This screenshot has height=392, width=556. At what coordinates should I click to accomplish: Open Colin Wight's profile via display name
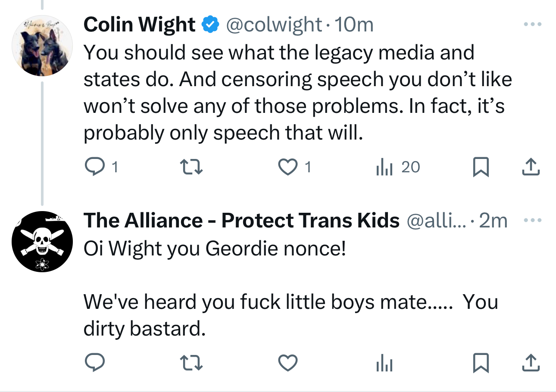(x=139, y=25)
